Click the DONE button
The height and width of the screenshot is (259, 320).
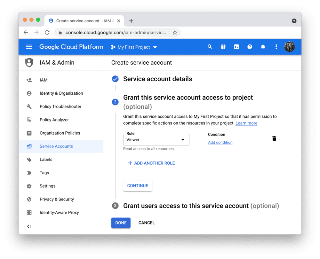coord(121,223)
